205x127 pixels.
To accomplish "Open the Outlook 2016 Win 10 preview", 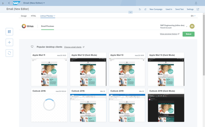I will pyautogui.click(x=88, y=105).
